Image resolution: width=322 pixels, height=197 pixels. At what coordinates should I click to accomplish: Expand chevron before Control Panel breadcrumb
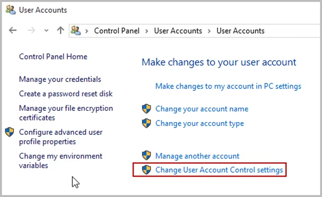pyautogui.click(x=86, y=31)
